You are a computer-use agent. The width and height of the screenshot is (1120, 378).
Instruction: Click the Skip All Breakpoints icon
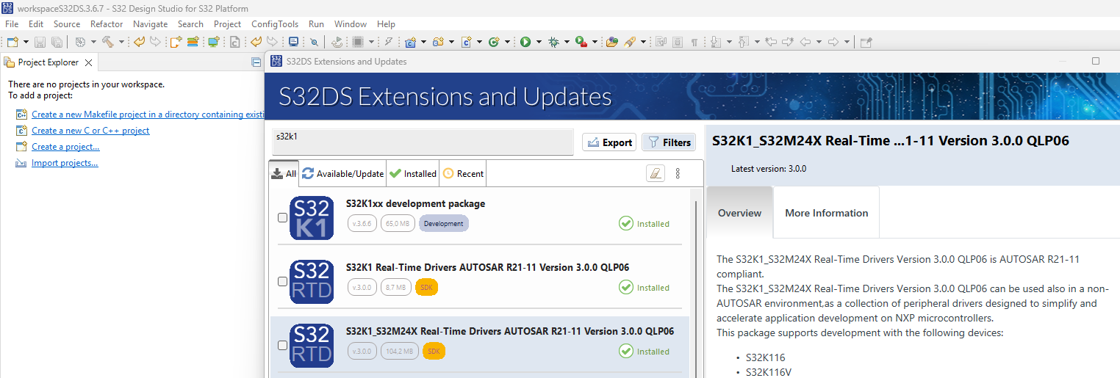coord(314,42)
